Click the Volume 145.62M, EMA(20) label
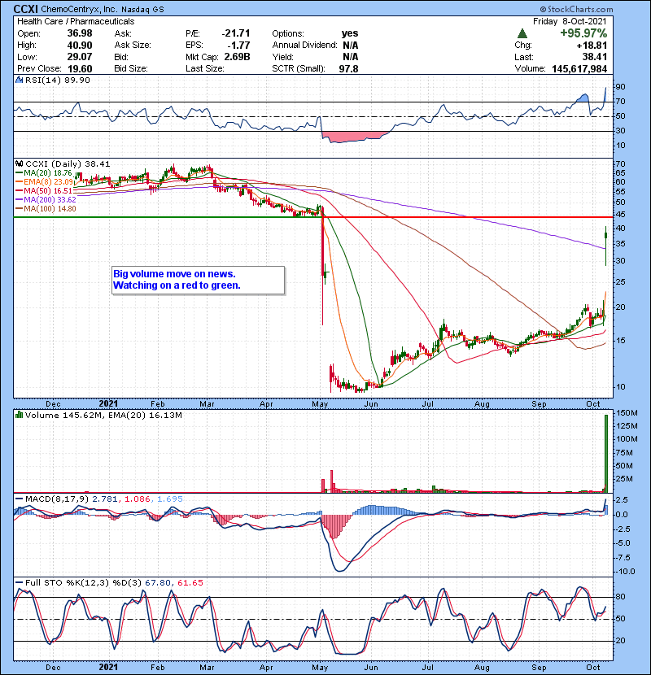 [x=103, y=416]
